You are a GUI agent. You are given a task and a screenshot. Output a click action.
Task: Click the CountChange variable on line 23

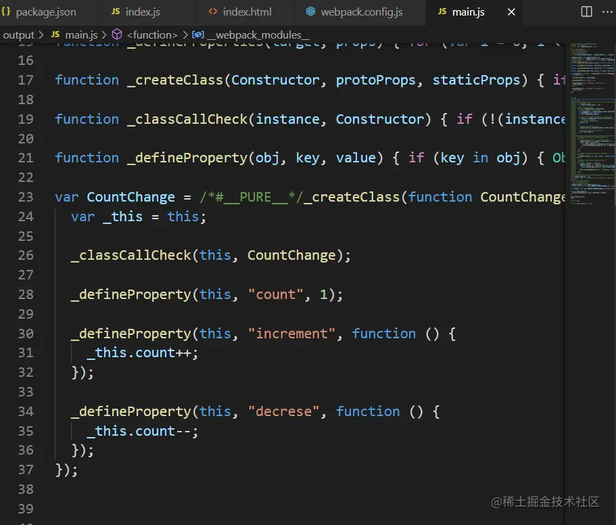tap(131, 197)
